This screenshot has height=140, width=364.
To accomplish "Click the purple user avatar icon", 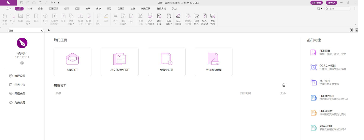I will coord(22,43).
